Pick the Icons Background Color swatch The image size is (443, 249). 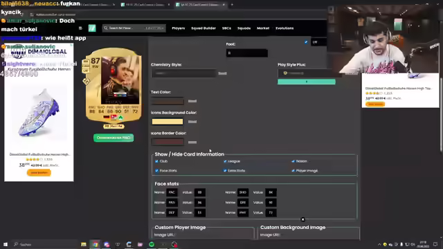[x=168, y=122]
